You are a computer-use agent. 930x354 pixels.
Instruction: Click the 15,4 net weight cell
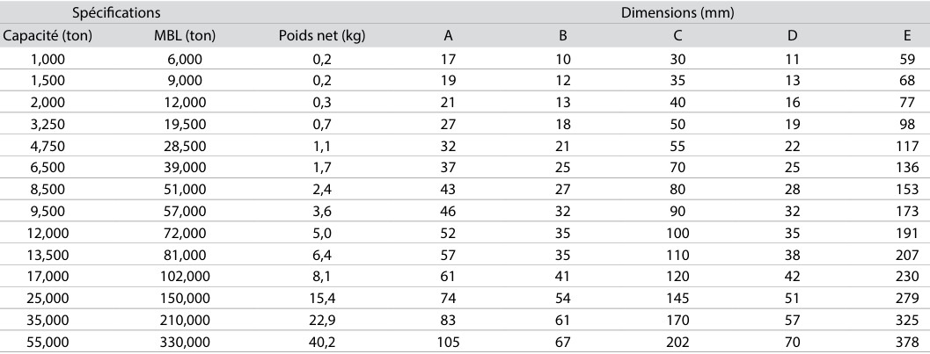pos(321,296)
